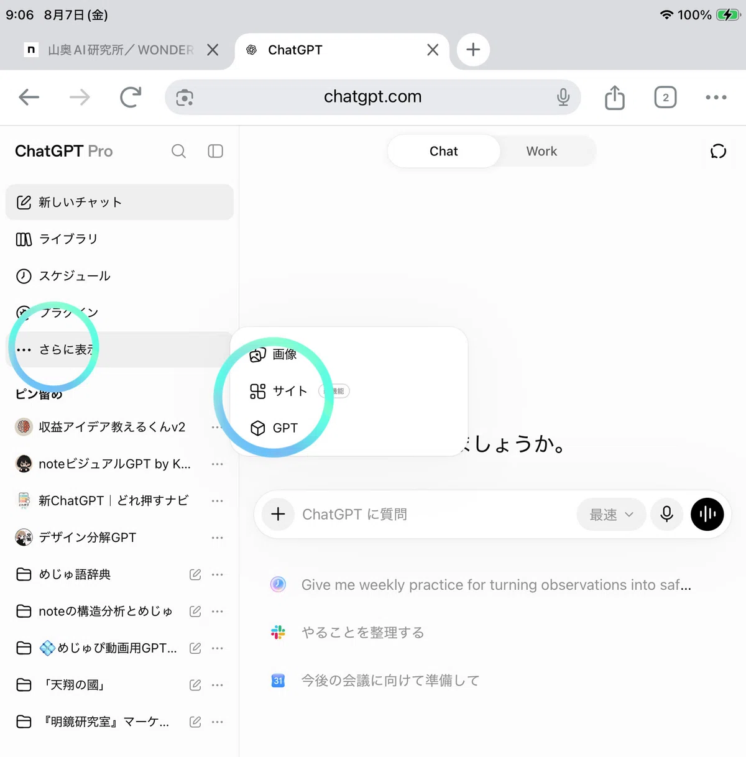Click the ChatGPT Pro heading
This screenshot has width=746, height=757.
pos(63,151)
